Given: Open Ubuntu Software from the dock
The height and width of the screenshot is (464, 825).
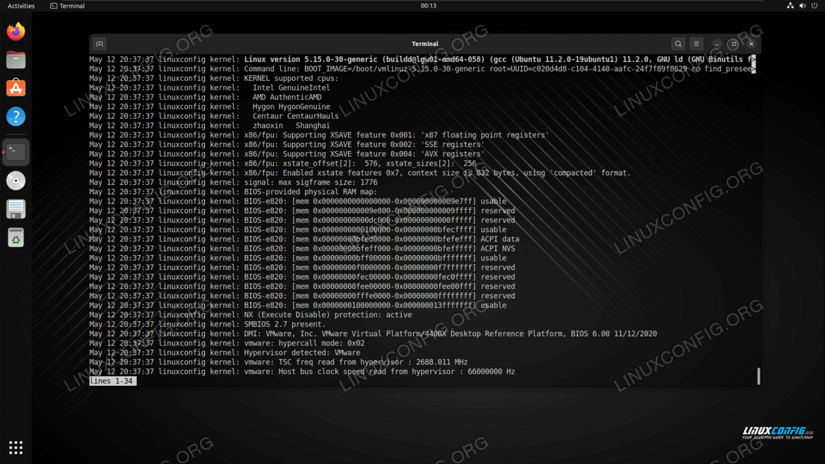Looking at the screenshot, I should 16,88.
